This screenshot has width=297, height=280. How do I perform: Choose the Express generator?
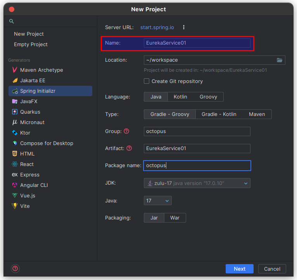point(50,175)
